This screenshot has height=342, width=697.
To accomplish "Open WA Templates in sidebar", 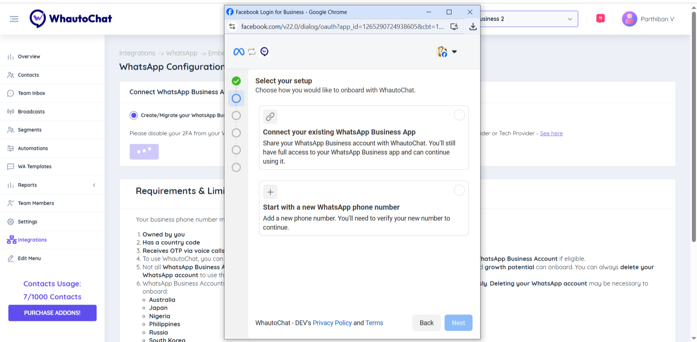I will (x=35, y=167).
